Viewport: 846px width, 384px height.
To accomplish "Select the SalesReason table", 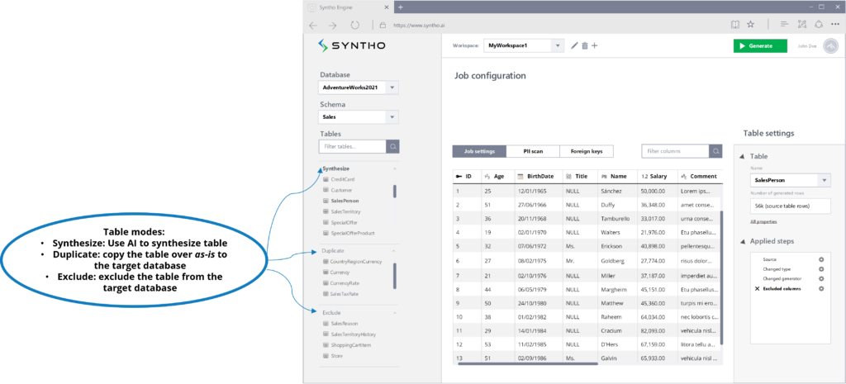I will pyautogui.click(x=345, y=324).
